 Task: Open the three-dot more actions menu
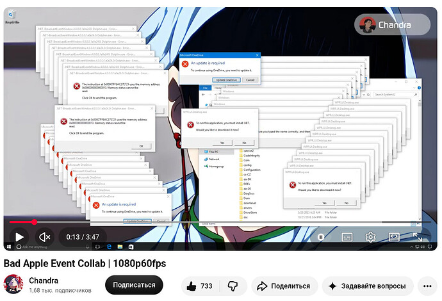[x=427, y=286]
